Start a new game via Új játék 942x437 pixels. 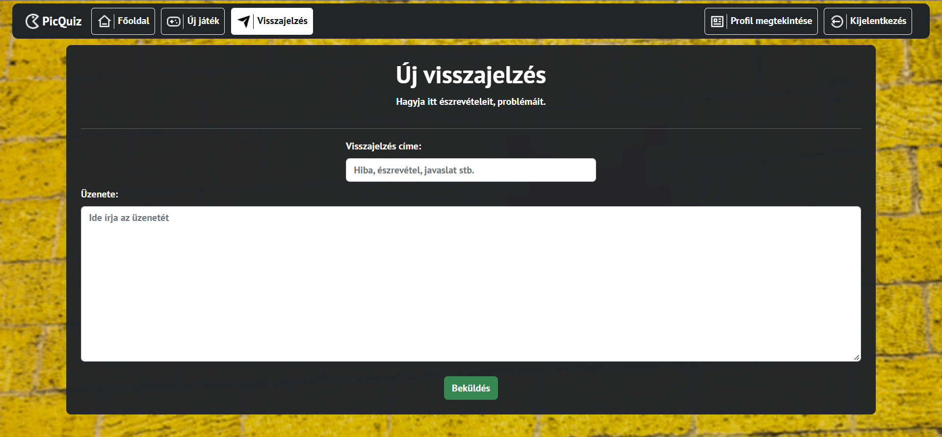193,21
